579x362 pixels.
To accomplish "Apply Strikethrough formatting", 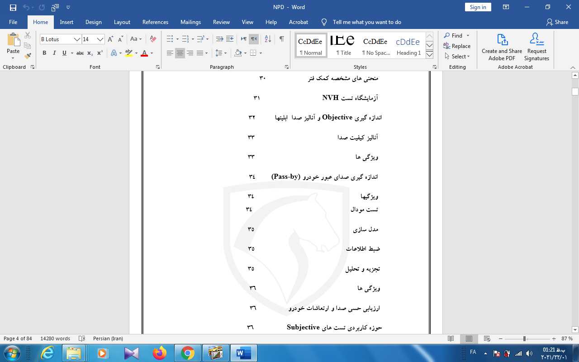I will 80,53.
